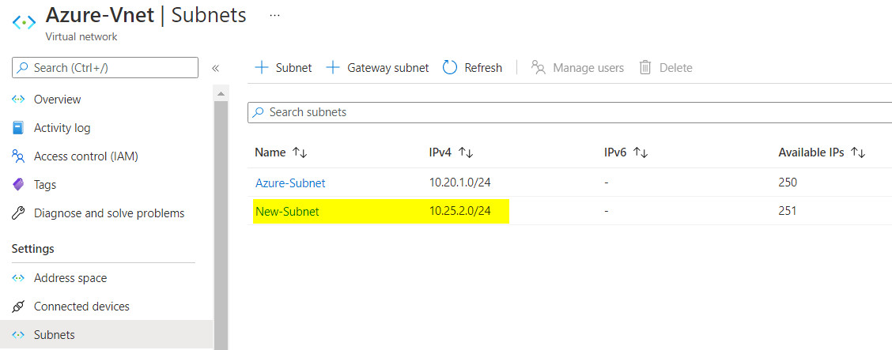Sort by Name column arrows
Screen dimensions: 892x350
300,152
